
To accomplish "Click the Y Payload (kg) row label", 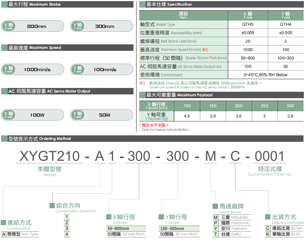I will (x=157, y=116).
